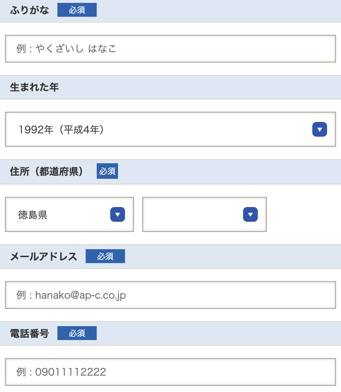Click the blue arrow icon beside 徳島県
The width and height of the screenshot is (341, 392).
(x=117, y=214)
